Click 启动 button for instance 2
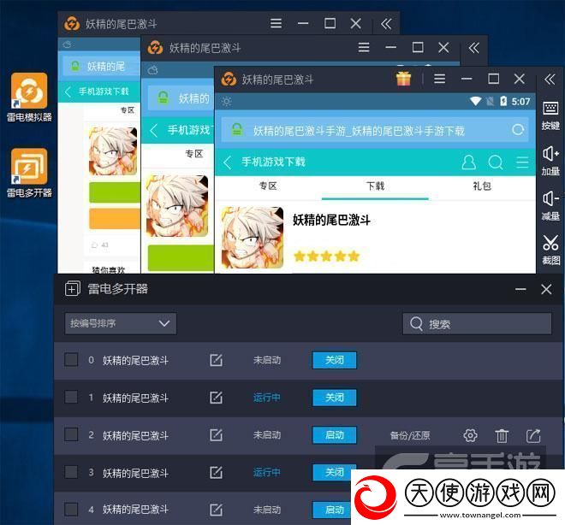The image size is (565, 525). pos(335,435)
